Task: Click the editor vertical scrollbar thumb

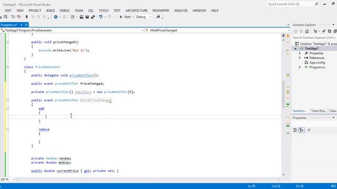Action: (283, 94)
